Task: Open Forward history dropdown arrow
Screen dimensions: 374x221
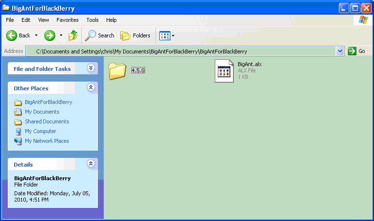Action: [x=61, y=35]
